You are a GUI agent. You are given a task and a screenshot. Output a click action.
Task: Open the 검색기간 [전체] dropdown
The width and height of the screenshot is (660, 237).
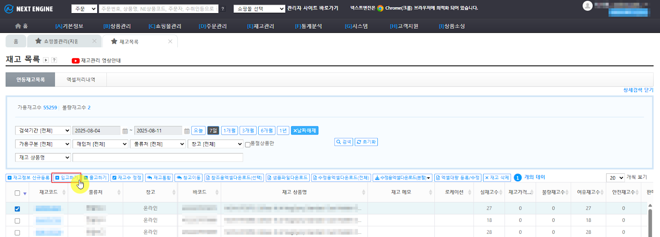click(x=43, y=130)
